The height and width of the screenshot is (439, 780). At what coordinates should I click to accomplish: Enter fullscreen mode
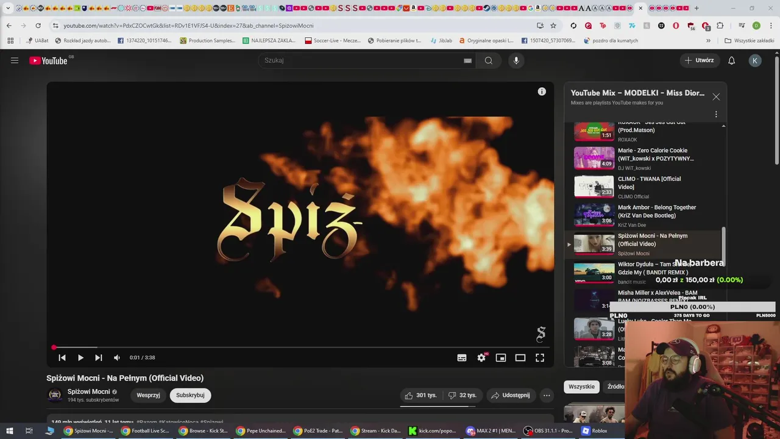click(x=540, y=358)
